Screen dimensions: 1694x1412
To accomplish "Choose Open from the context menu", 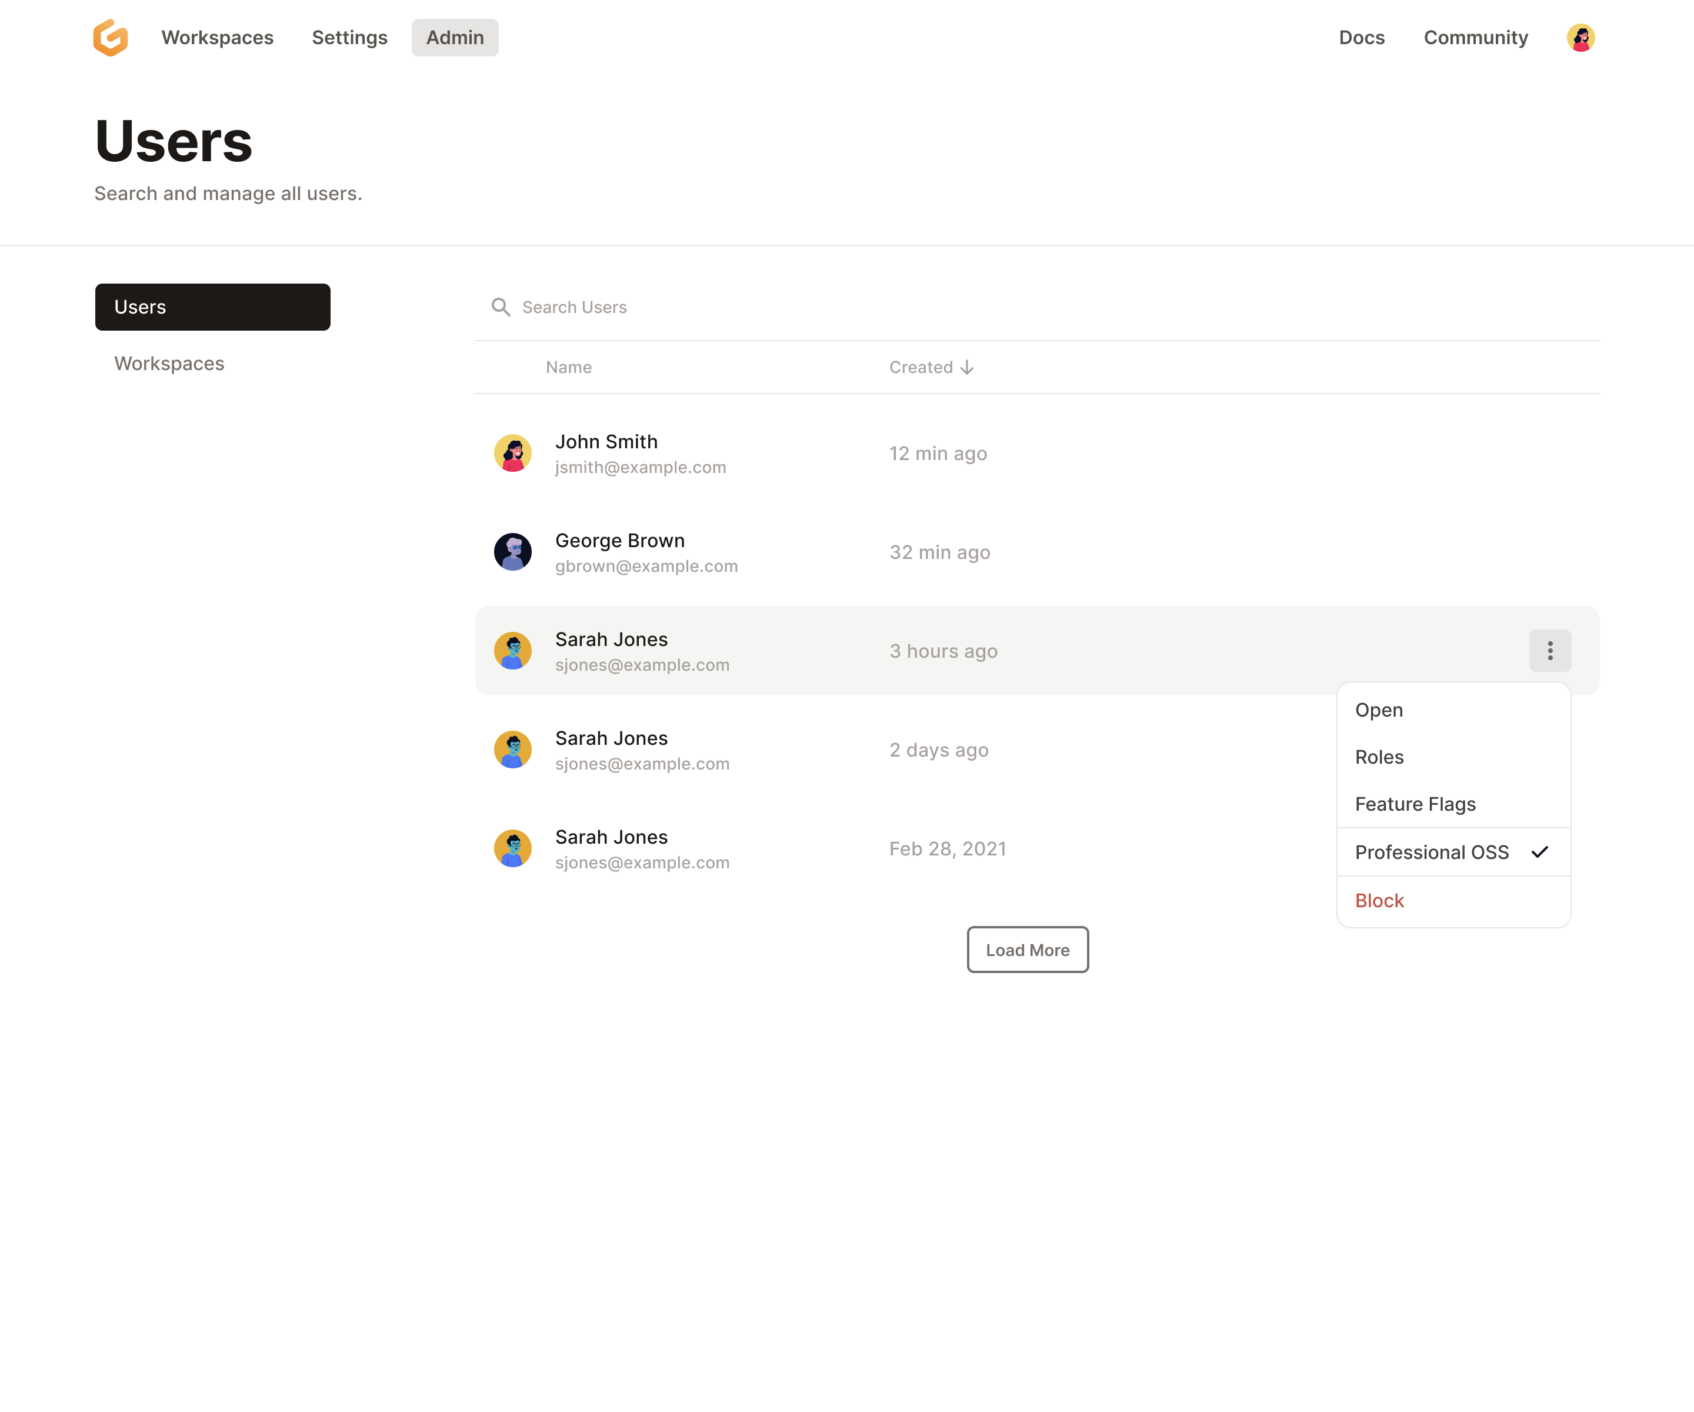I will (x=1453, y=710).
